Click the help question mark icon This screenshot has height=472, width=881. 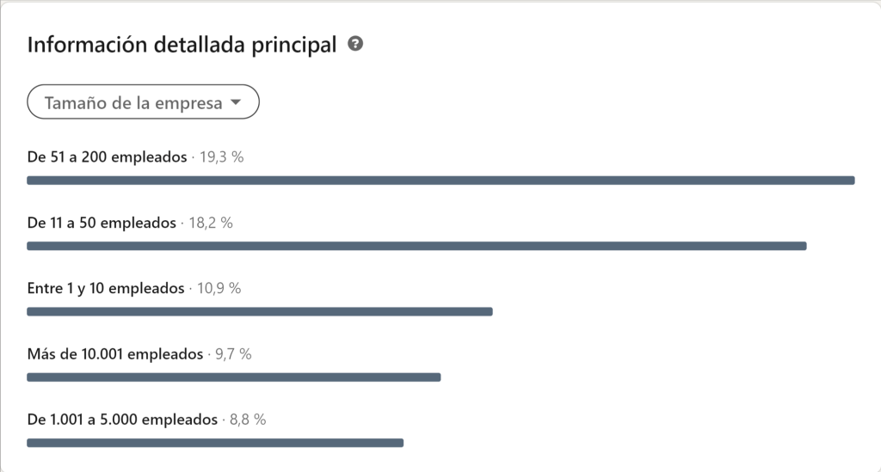pos(355,44)
